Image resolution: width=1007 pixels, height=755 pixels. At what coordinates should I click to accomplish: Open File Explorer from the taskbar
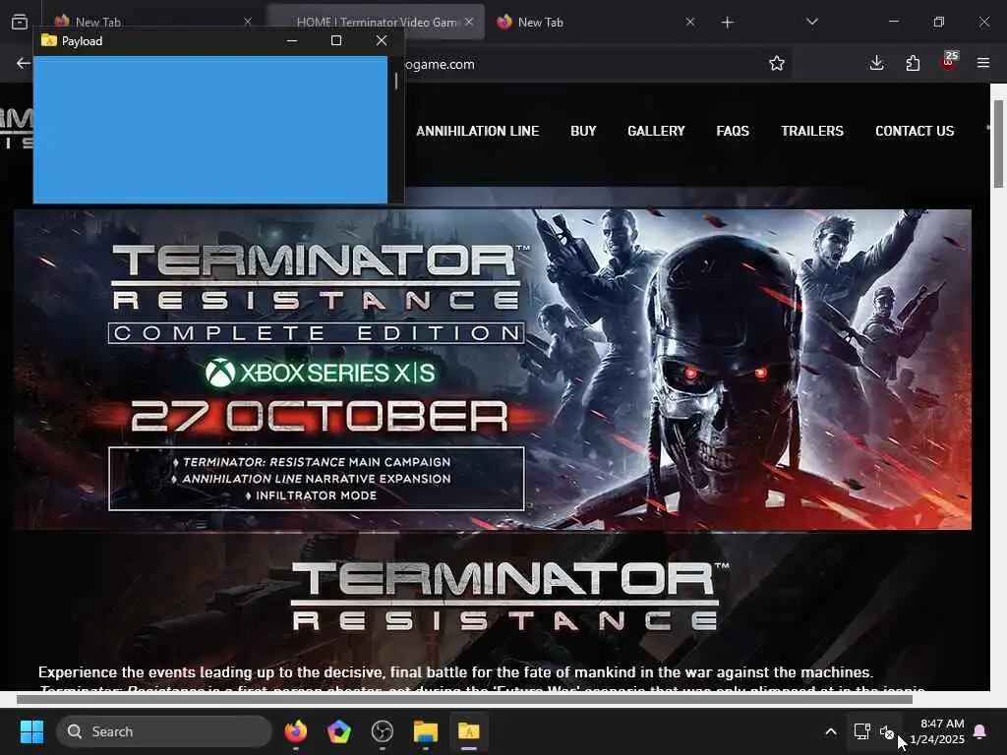pos(425,731)
